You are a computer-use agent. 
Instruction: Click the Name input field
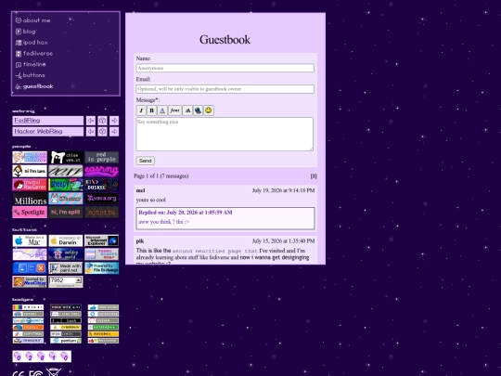tap(225, 68)
